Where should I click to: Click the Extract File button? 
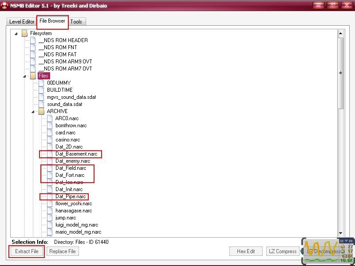click(27, 251)
